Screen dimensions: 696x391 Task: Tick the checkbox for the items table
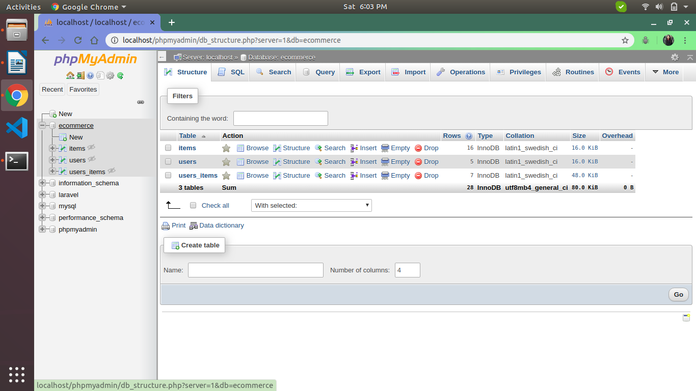tap(168, 148)
